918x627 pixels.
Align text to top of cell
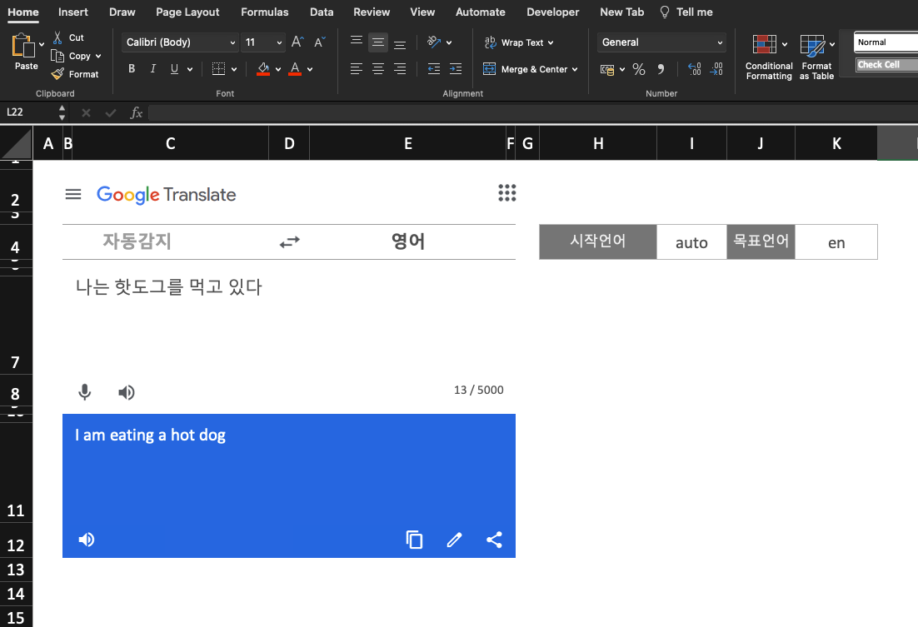point(356,41)
